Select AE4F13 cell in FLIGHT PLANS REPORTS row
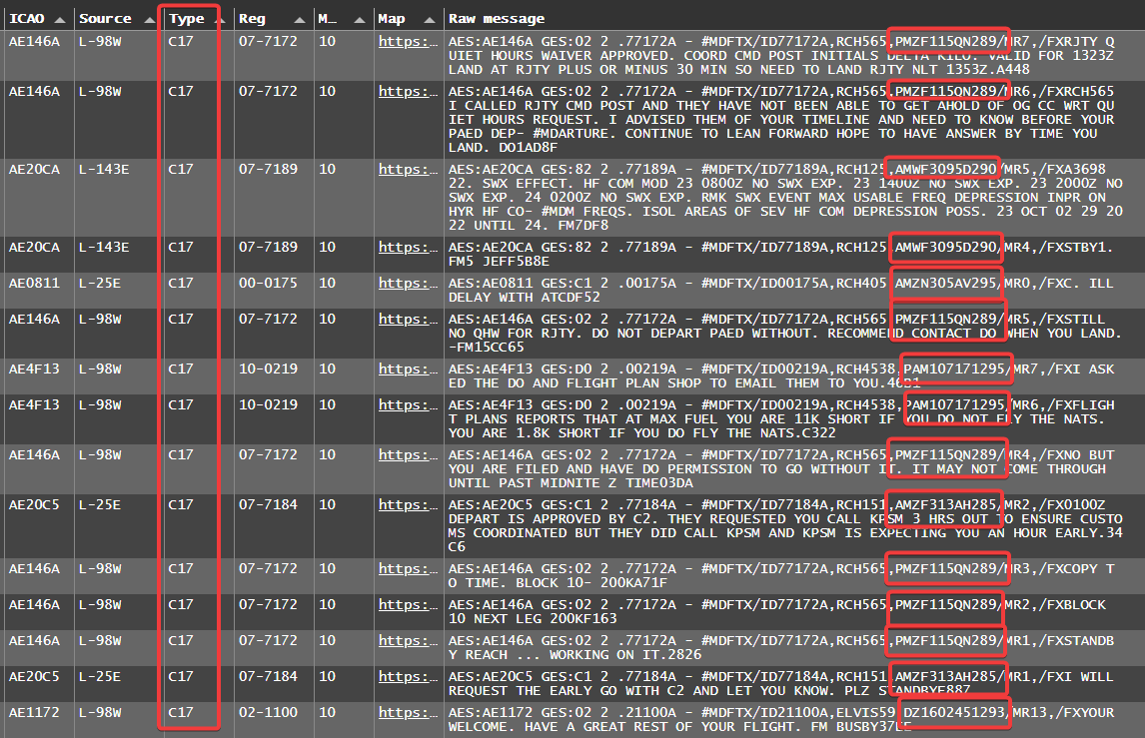Image resolution: width=1145 pixels, height=738 pixels. pyautogui.click(x=34, y=404)
